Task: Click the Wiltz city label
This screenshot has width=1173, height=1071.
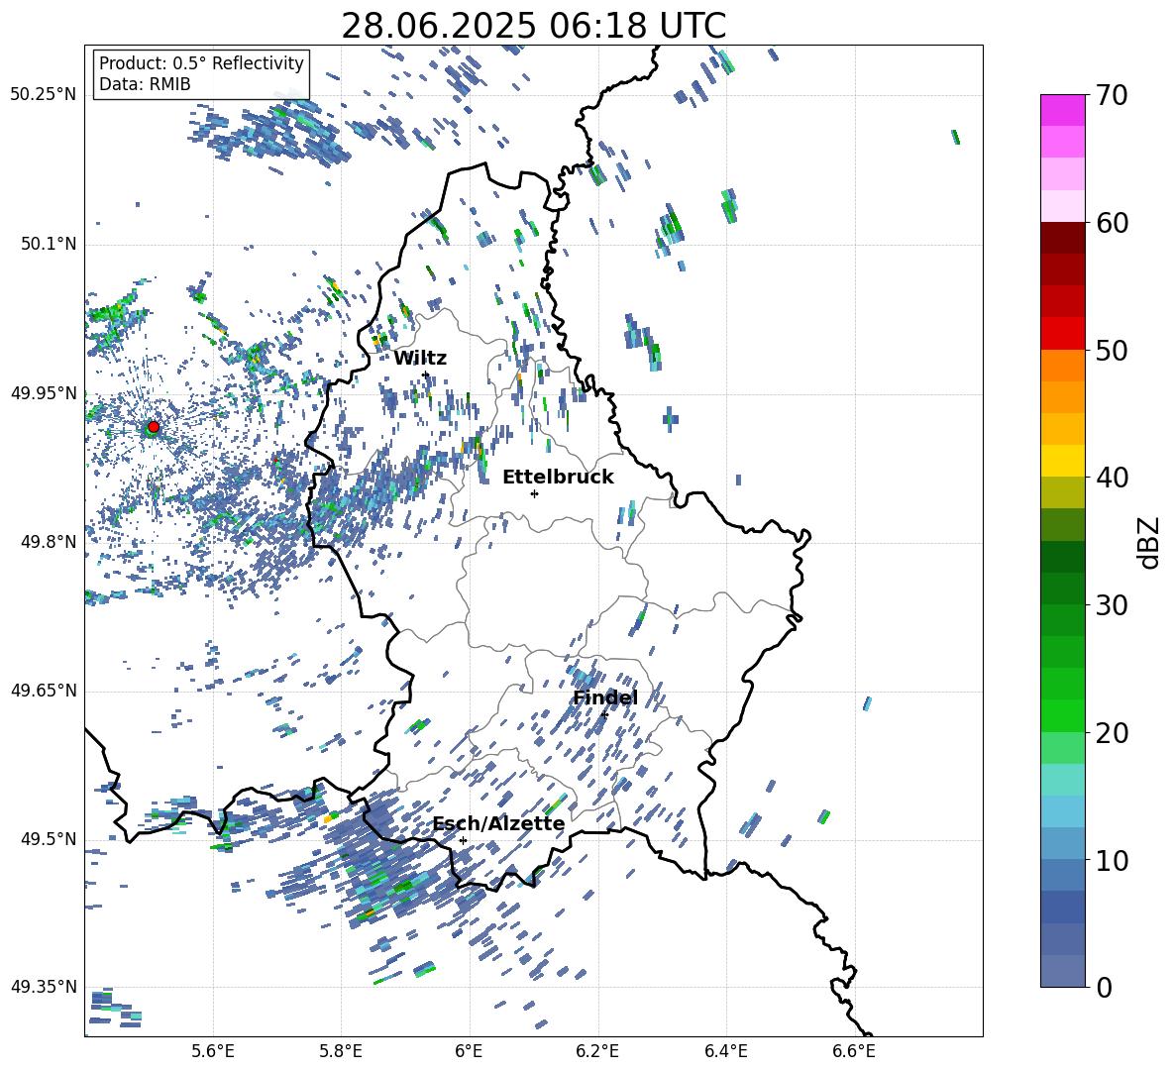Action: [420, 359]
